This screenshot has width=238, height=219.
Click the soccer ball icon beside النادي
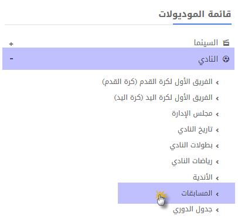click(226, 59)
